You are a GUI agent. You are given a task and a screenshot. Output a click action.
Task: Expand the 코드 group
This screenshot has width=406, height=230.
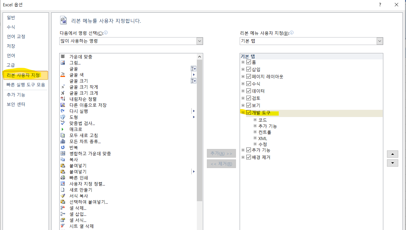(x=255, y=120)
